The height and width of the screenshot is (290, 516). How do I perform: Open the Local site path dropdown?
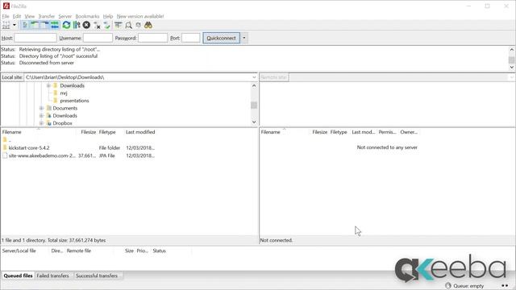point(254,77)
